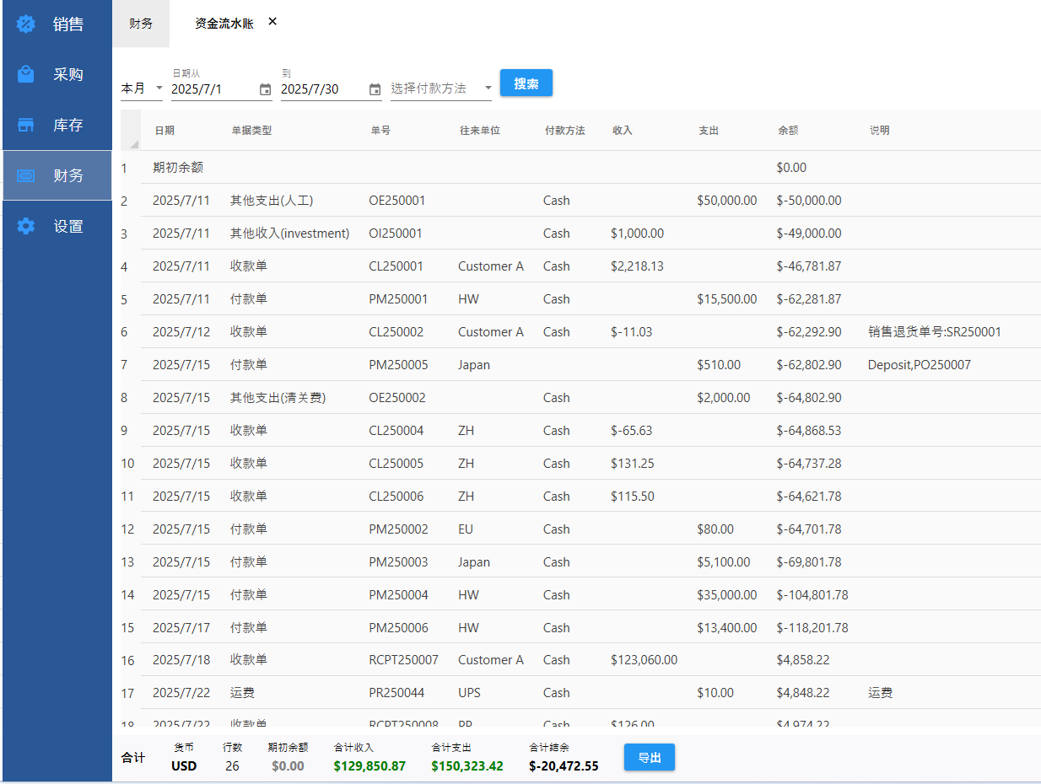Close the 资金流水账 tab
This screenshot has height=784, width=1041.
tap(272, 22)
